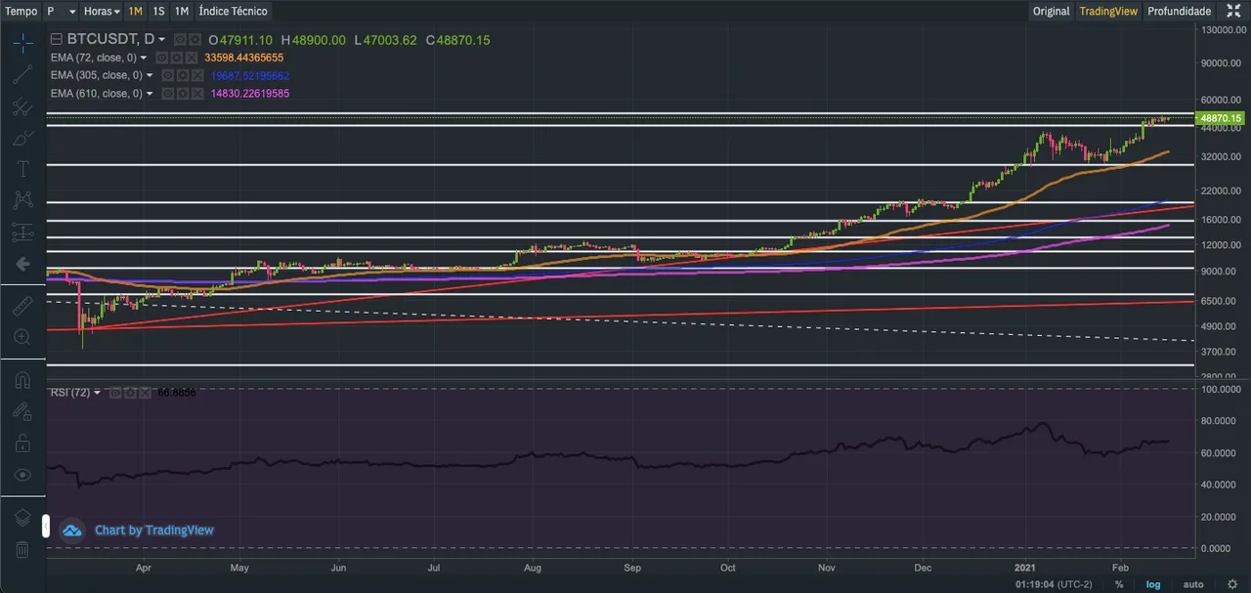The image size is (1251, 593).
Task: Toggle stay in drawing mode
Action: 22,411
